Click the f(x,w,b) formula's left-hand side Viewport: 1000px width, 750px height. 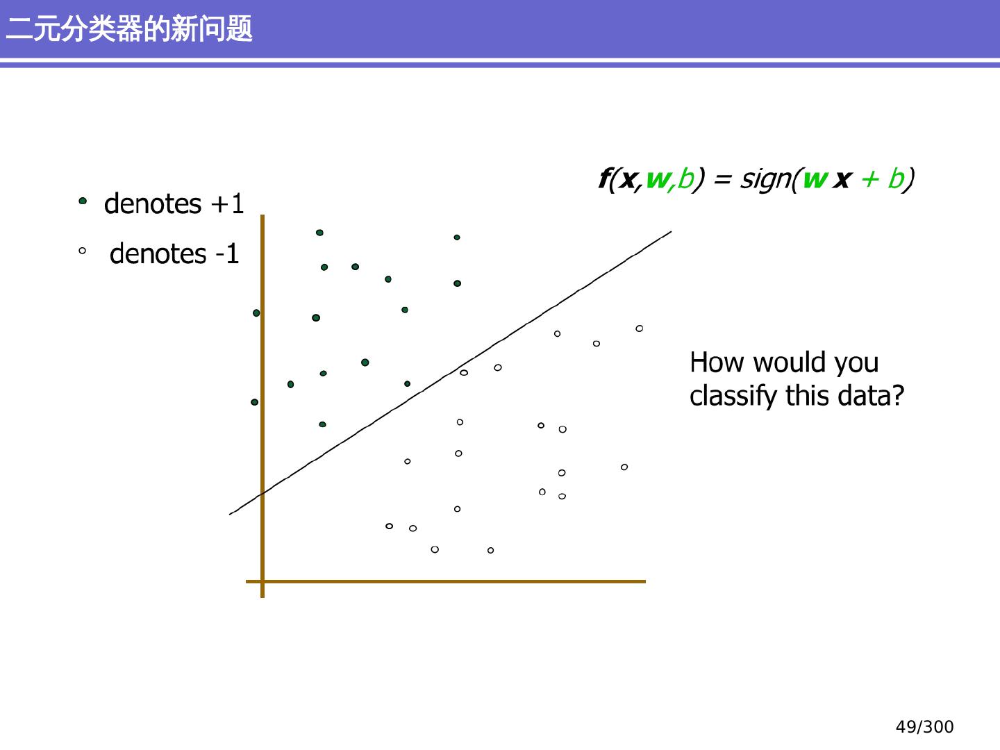coord(650,179)
